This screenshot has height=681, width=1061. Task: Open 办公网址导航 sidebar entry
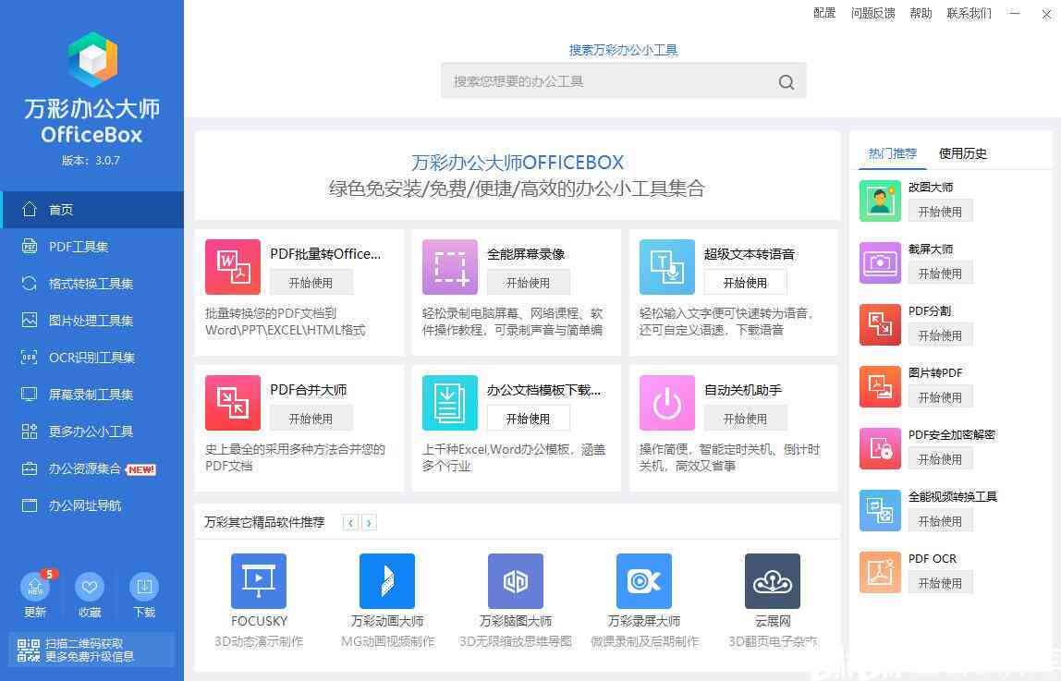(92, 505)
